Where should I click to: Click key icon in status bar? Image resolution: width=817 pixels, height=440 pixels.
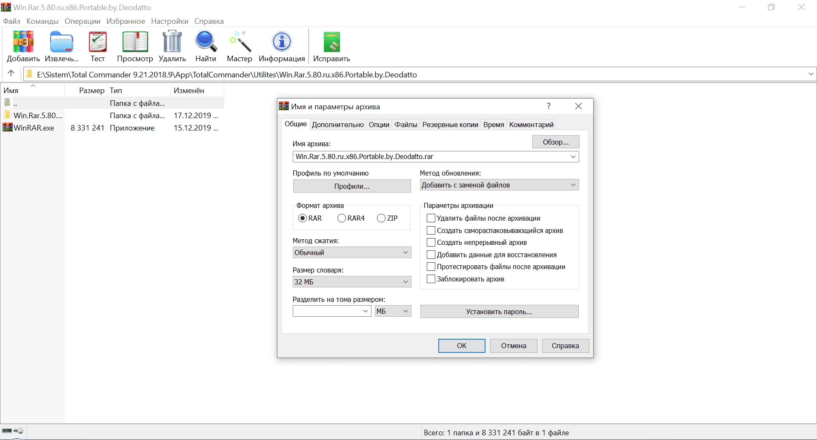coord(19,431)
